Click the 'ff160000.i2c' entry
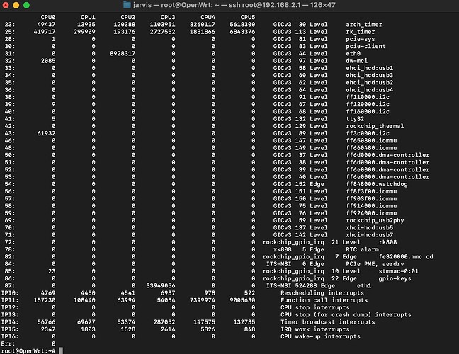Viewport: 459px width, 354px height. click(368, 111)
